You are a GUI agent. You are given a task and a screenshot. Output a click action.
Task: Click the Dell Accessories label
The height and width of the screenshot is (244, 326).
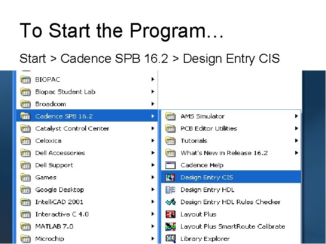click(60, 153)
